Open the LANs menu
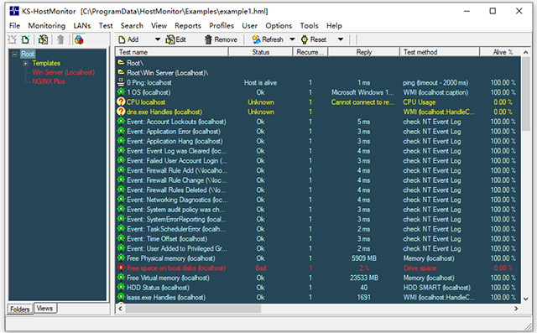 point(82,26)
